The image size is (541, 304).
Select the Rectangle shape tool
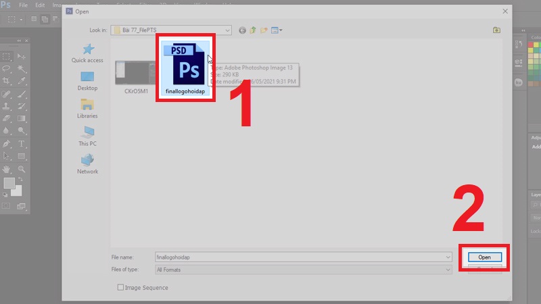[x=22, y=156]
